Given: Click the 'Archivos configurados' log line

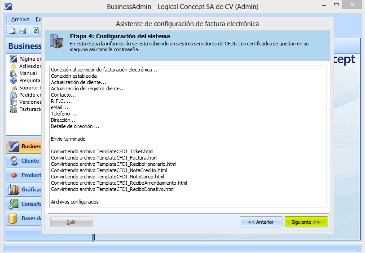Looking at the screenshot, I should point(75,202).
